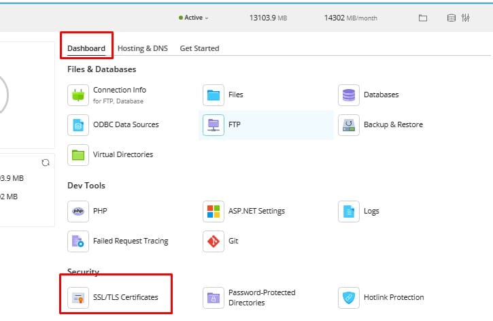Open the Files manager icon
Viewport: 493px width, 321px height.
coord(214,95)
